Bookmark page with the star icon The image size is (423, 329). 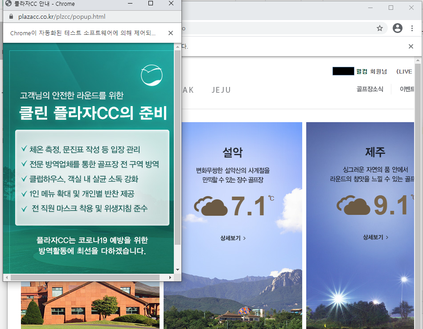(380, 28)
